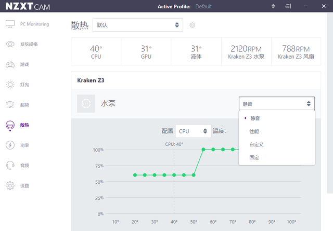Click the curve point at 20°

pos(135,175)
